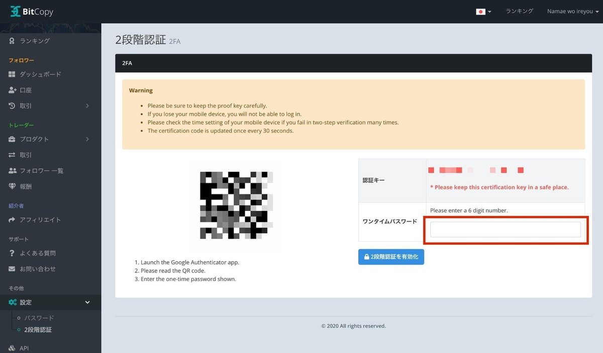Click the share arrow アフィリエイト icon
This screenshot has width=603, height=353.
pos(12,220)
